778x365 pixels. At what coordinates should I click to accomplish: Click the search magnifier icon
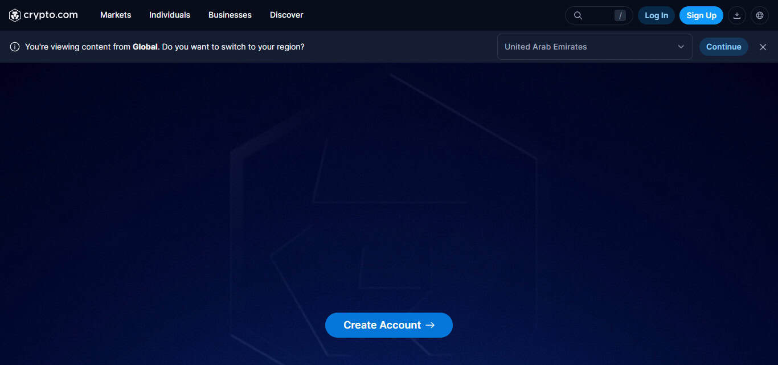578,15
